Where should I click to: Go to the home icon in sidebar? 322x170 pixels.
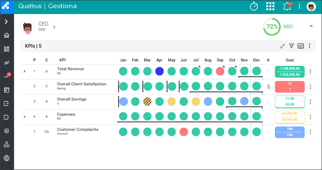[7, 35]
